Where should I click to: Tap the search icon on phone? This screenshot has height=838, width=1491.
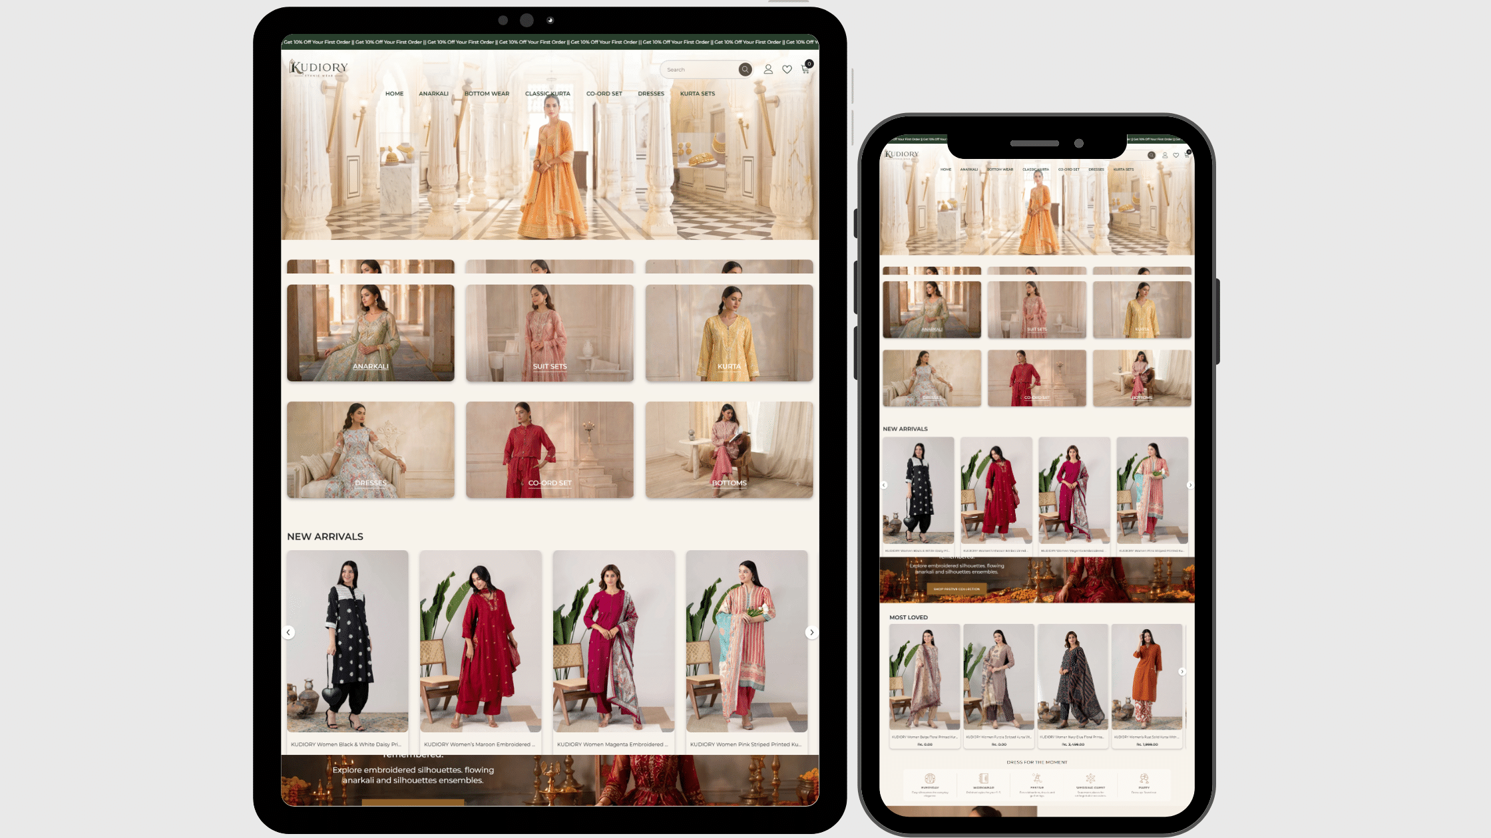coord(1151,155)
